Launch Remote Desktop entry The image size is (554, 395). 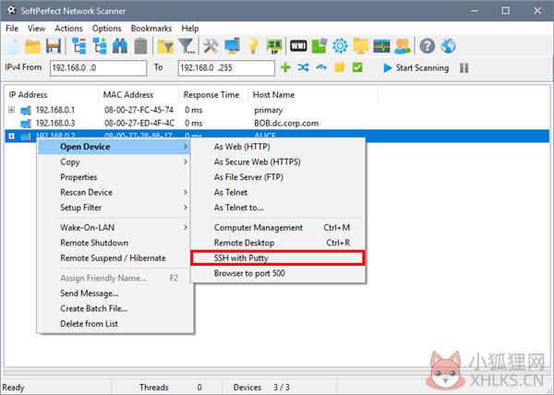point(278,243)
